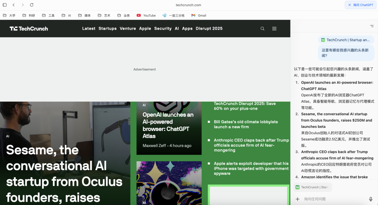This screenshot has height=205, width=378.
Task: Toggle the browser sidebar panel icon
Action: pyautogui.click(x=5, y=5)
